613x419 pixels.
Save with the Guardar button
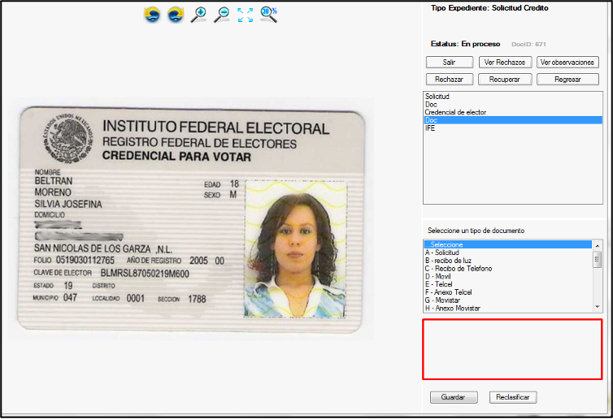click(453, 397)
